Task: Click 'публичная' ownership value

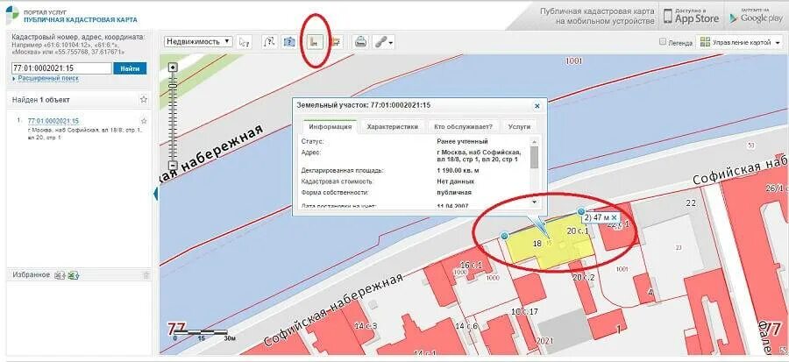Action: pos(454,193)
